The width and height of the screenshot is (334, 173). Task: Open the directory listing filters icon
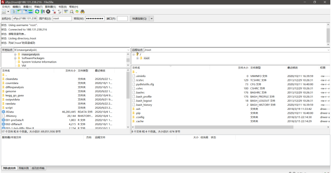click(x=66, y=12)
